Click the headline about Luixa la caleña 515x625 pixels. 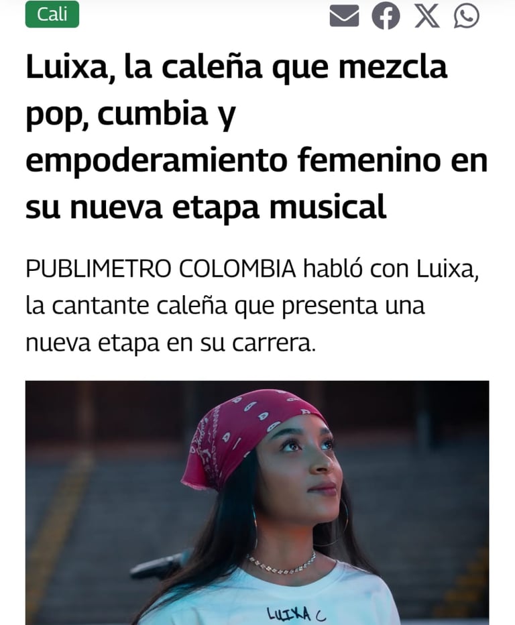point(257,137)
